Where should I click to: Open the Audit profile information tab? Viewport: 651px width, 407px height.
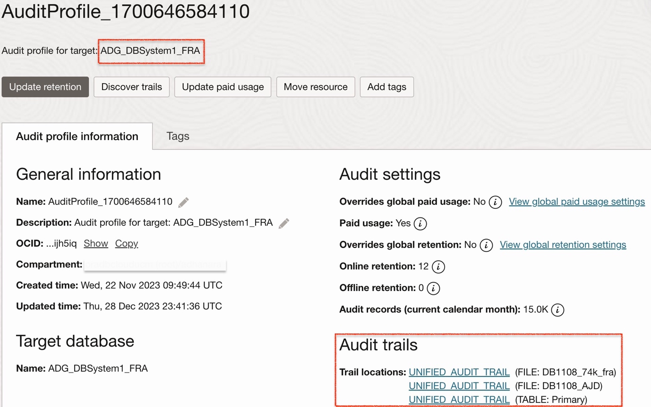click(77, 136)
